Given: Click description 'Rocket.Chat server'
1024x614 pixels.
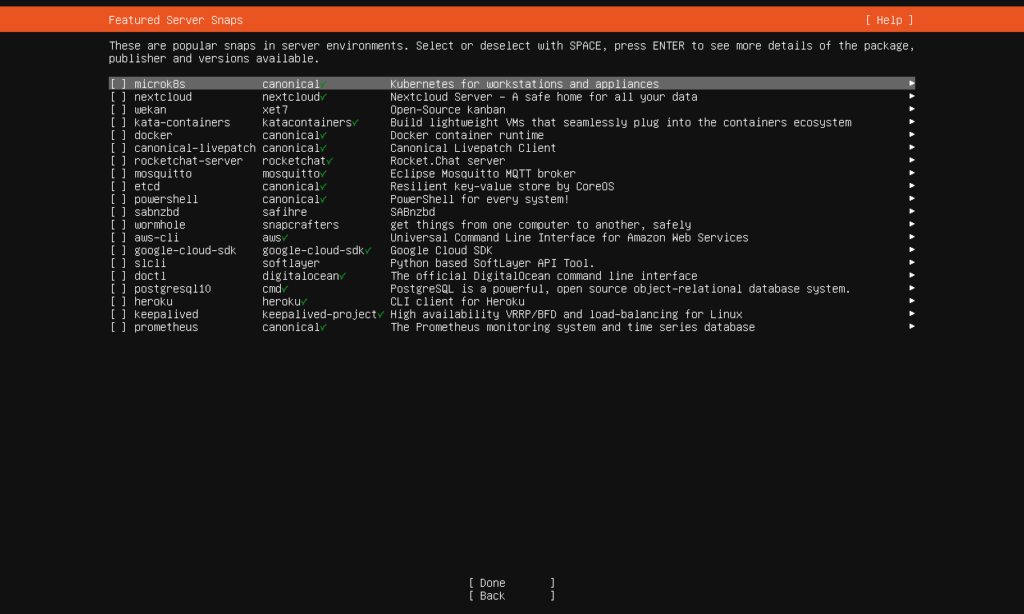Looking at the screenshot, I should [448, 161].
